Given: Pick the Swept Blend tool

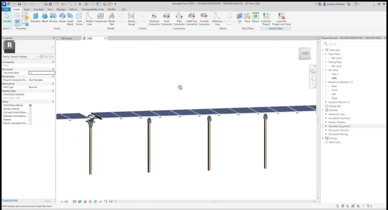Looking at the screenshot, I should point(70,19).
